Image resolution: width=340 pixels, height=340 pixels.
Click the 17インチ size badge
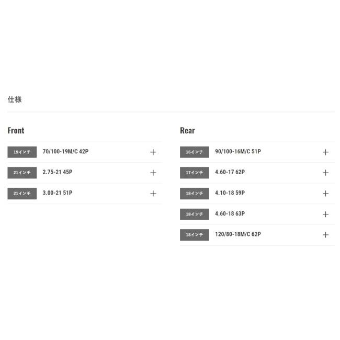195,173
